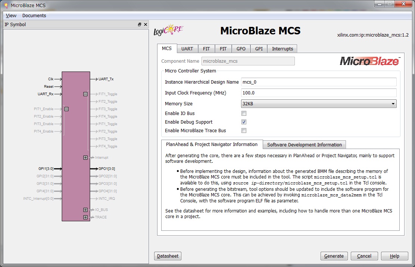Click the LogiCORE logo
The image size is (415, 267).
pyautogui.click(x=169, y=31)
